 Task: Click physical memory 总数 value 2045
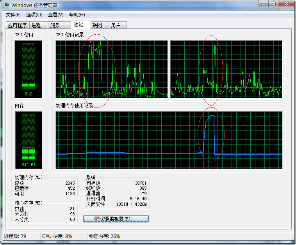pos(70,183)
